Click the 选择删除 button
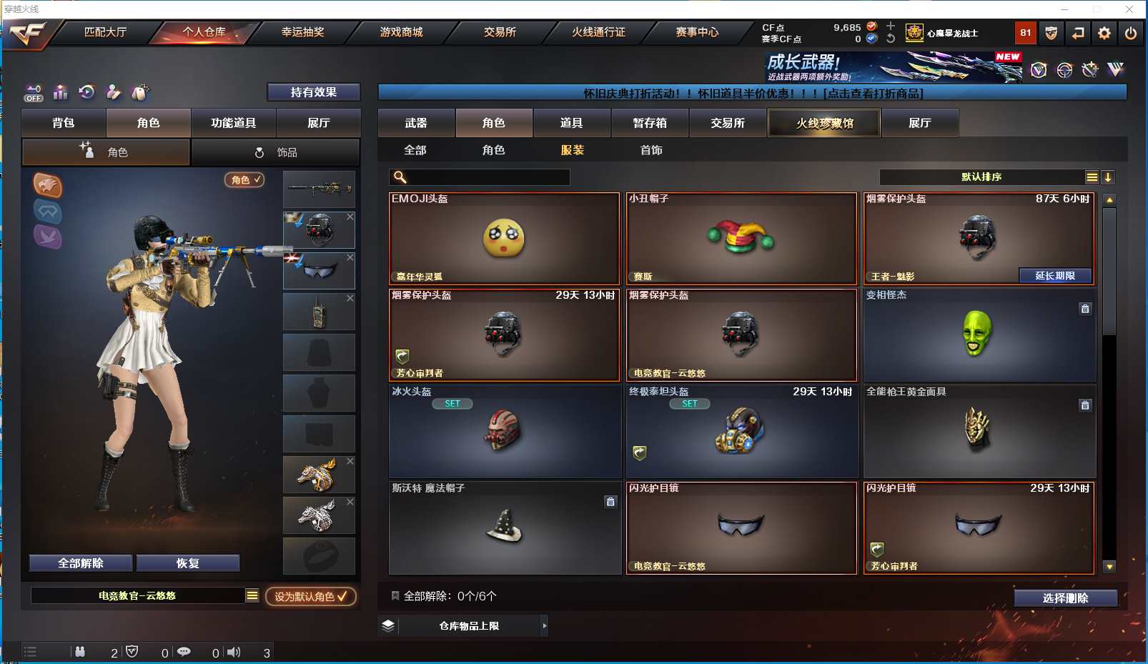 coord(1065,598)
